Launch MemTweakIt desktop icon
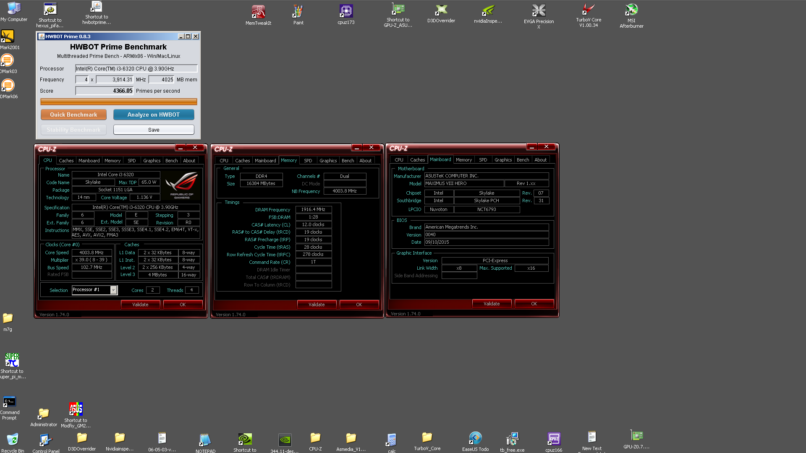 pos(258,15)
